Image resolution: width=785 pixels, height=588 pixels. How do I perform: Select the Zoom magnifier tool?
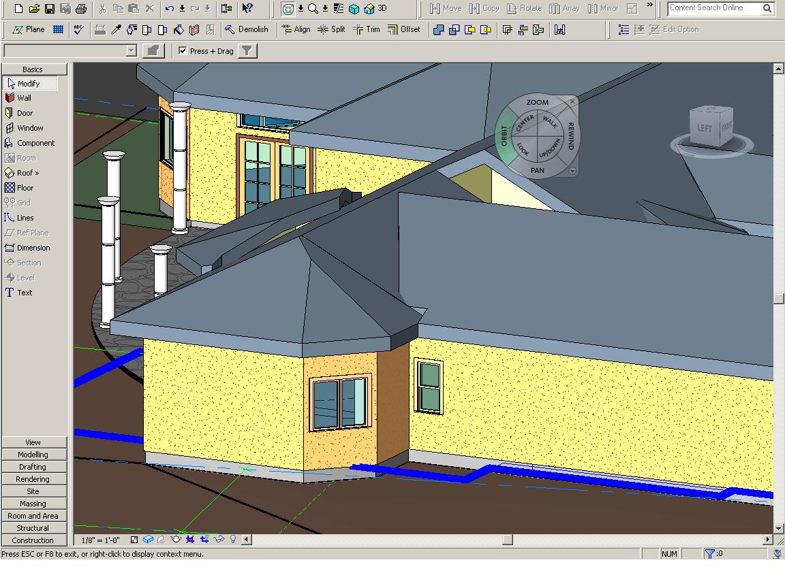(x=313, y=8)
